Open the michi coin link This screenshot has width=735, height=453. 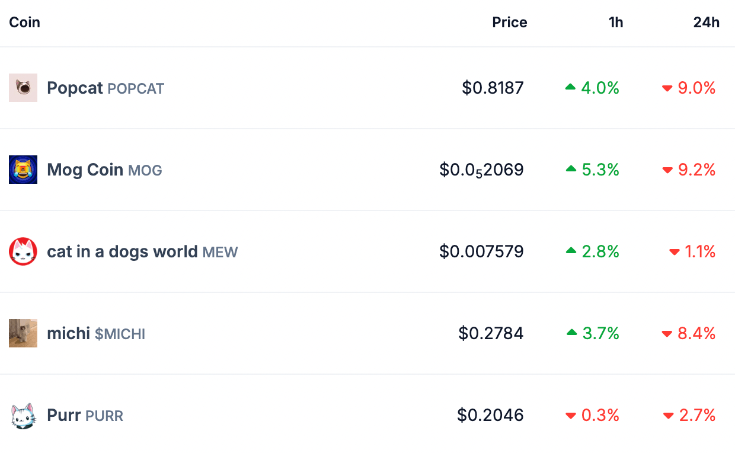point(68,334)
